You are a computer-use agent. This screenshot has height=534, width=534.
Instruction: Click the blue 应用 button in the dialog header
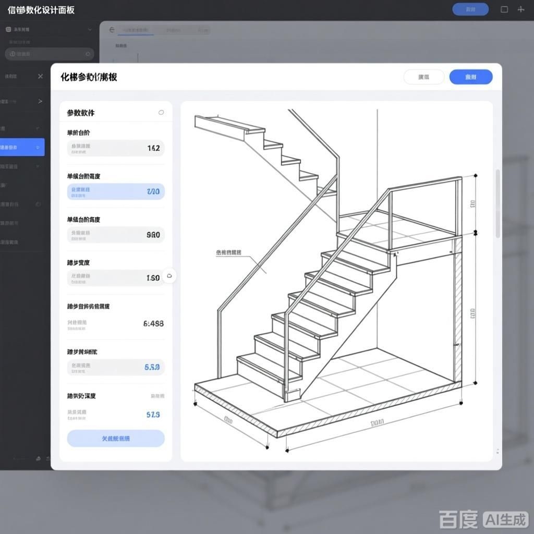pos(470,77)
